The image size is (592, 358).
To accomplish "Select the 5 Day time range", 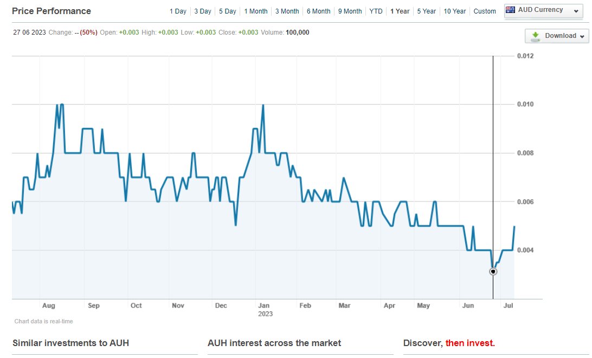I will [x=228, y=11].
